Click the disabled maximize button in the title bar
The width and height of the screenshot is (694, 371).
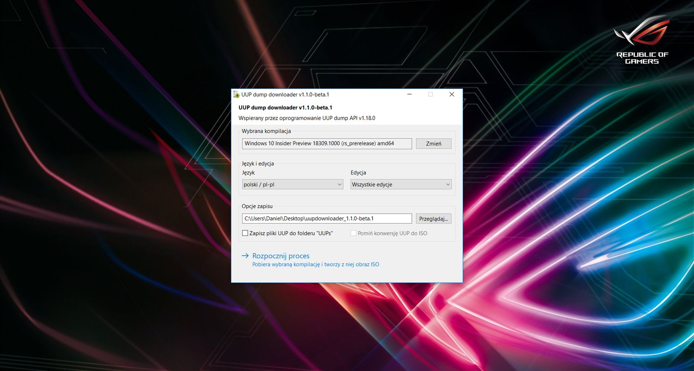pyautogui.click(x=431, y=94)
